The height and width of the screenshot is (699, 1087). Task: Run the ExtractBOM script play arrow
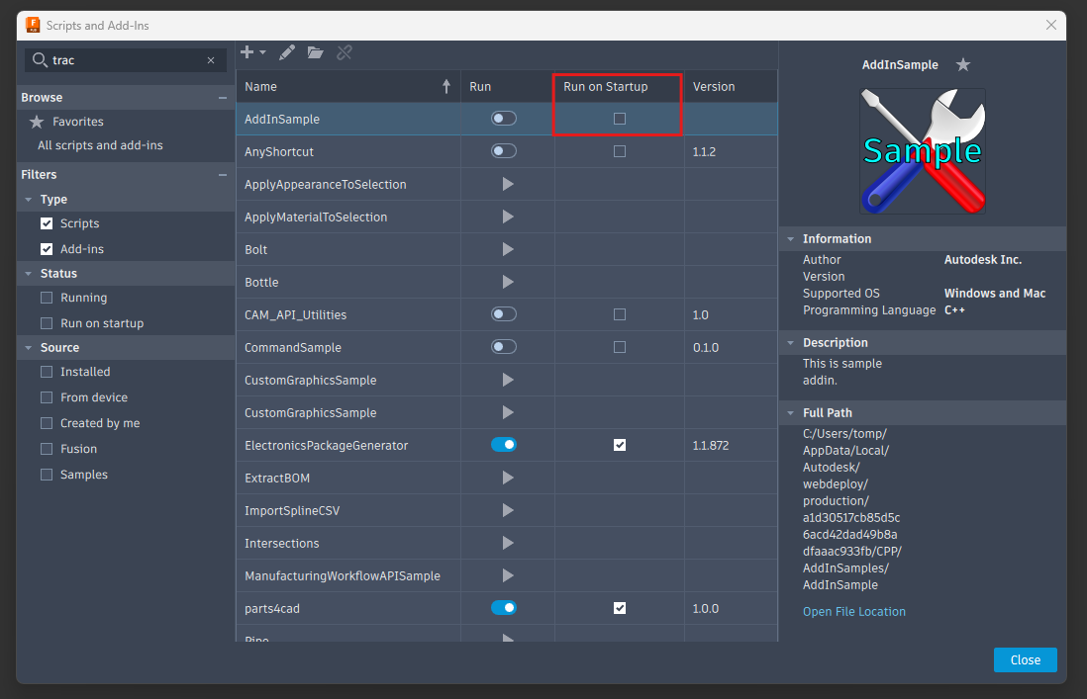[x=508, y=478]
